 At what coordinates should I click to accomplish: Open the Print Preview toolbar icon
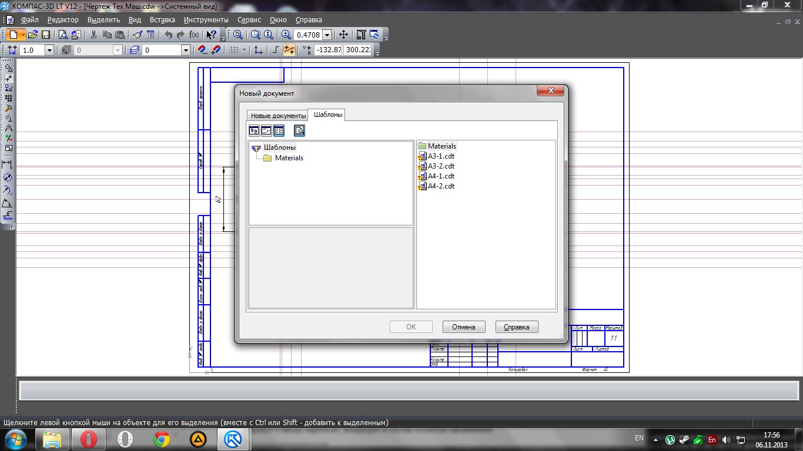(63, 35)
